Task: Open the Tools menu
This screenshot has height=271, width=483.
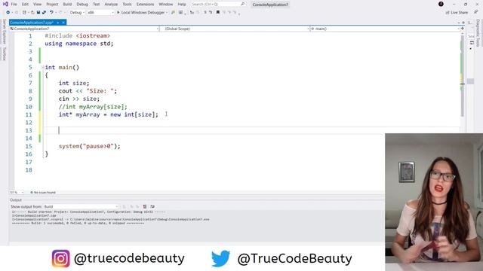Action: tap(127, 5)
